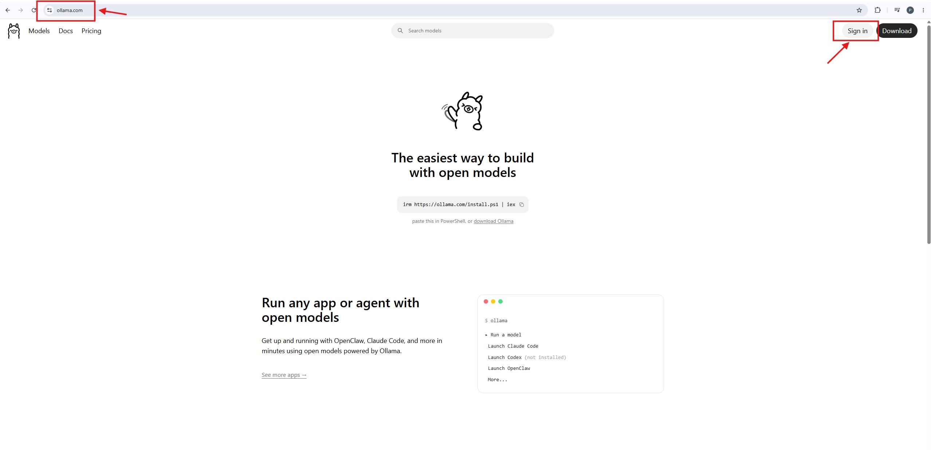This screenshot has height=450, width=931.
Task: View site information icon in address bar
Action: pos(50,10)
